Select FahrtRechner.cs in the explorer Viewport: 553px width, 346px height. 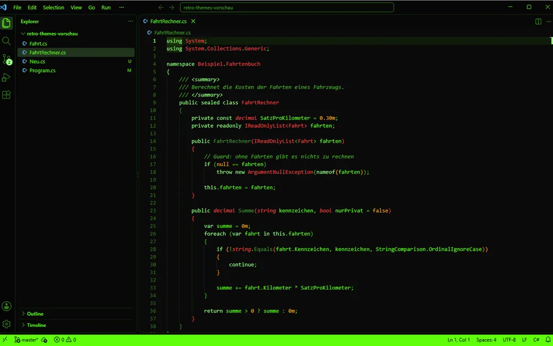tap(76, 52)
